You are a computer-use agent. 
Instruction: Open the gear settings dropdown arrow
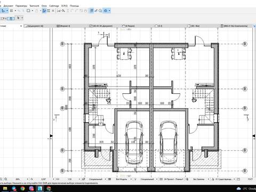tap(109, 11)
